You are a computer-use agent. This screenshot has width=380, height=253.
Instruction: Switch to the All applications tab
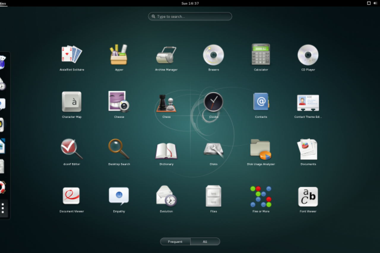tap(205, 241)
